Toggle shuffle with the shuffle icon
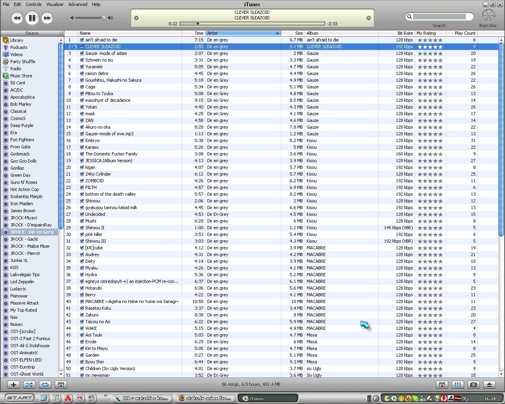 coord(29,385)
